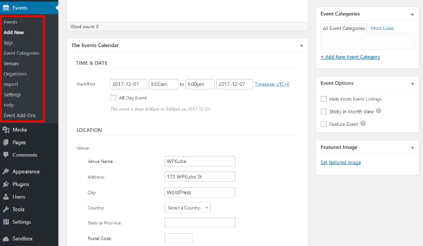Screen dimensions: 423x246
Task: Click the Events calendar icon in sidebar
Action: 6,8
